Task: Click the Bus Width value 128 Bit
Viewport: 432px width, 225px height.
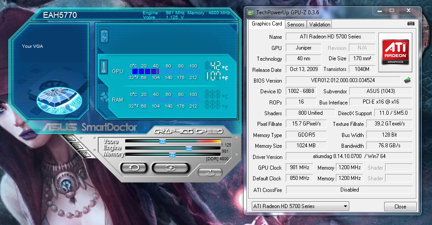Action: click(390, 134)
